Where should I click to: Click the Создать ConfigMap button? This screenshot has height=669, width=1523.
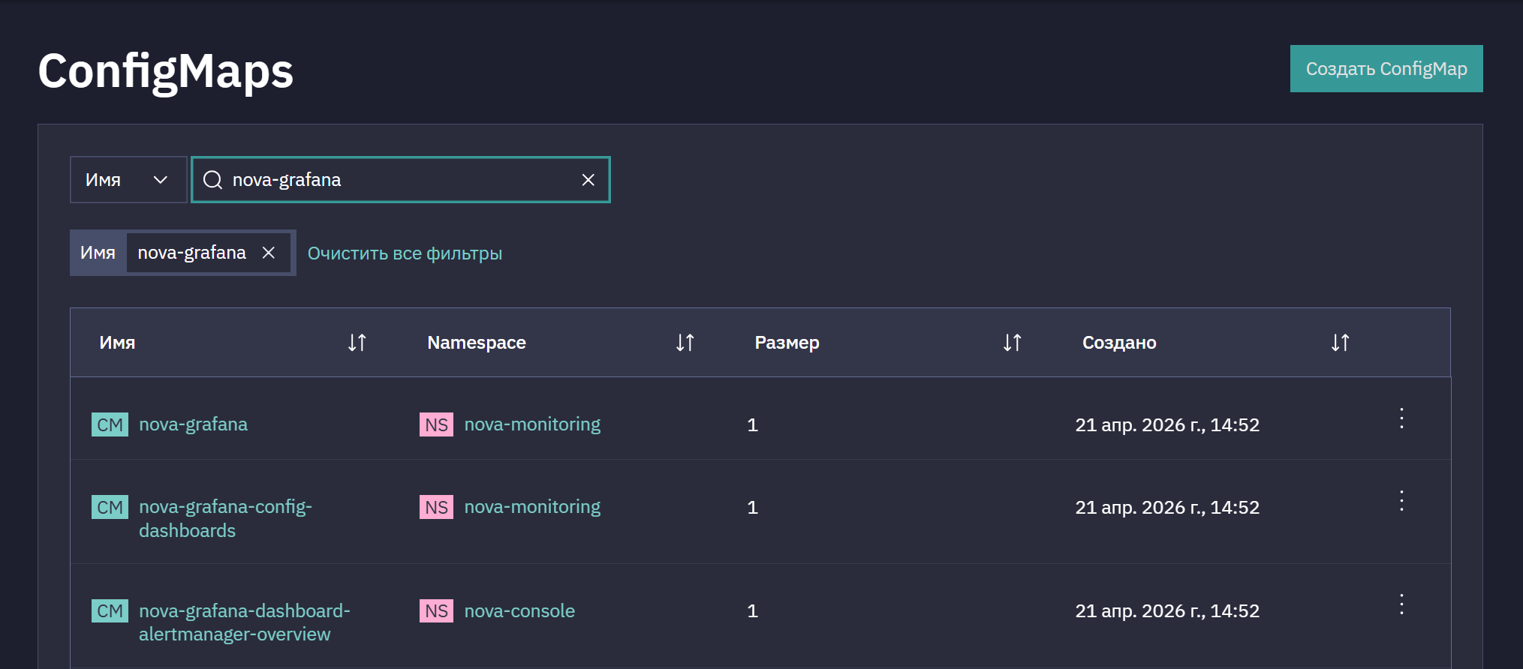[x=1386, y=69]
